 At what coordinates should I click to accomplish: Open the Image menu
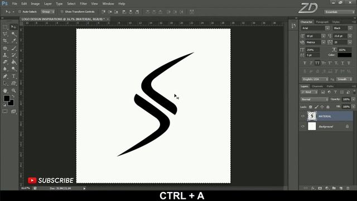[35, 4]
